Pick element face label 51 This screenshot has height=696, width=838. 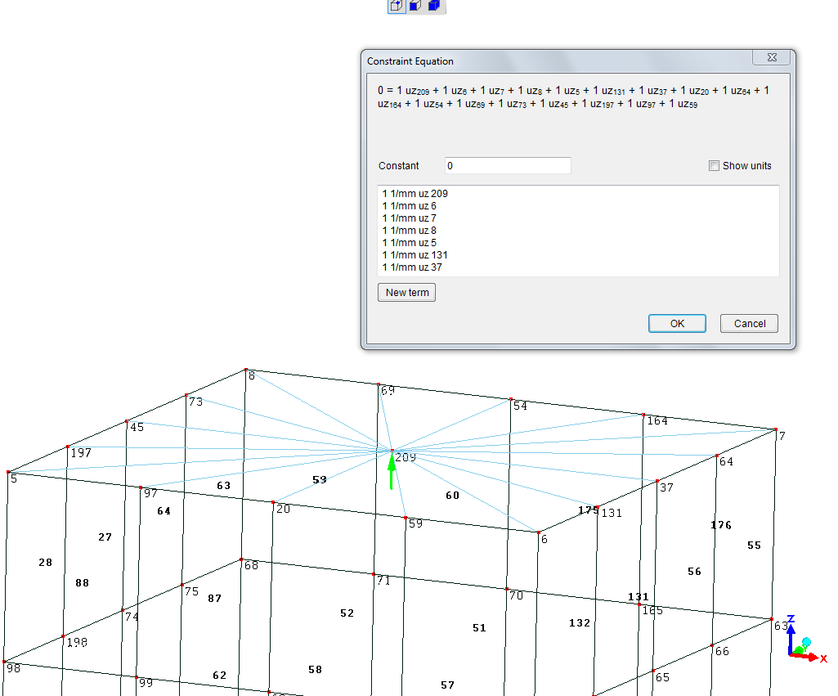[x=479, y=627]
